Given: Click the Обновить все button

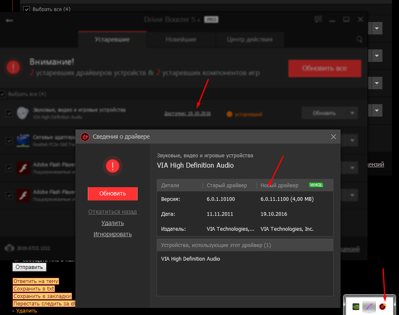Looking at the screenshot, I should [325, 68].
